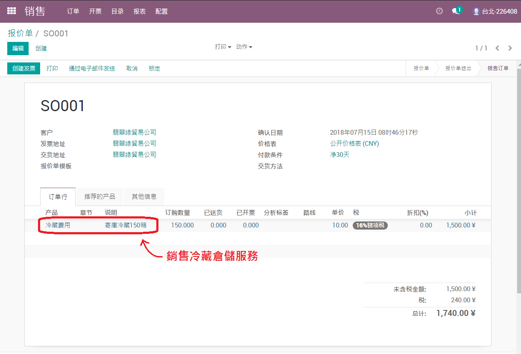Expand the 动作 dropdown menu

coord(244,47)
